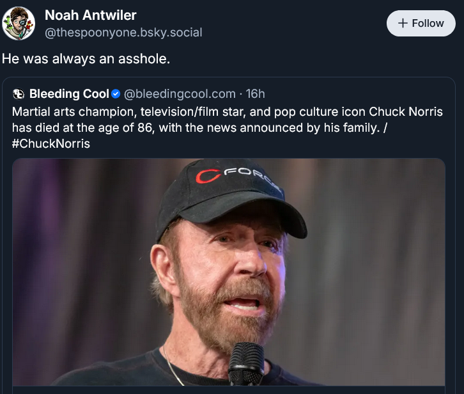Click the Noah Antwiler display name
This screenshot has height=394, width=464.
coord(90,15)
